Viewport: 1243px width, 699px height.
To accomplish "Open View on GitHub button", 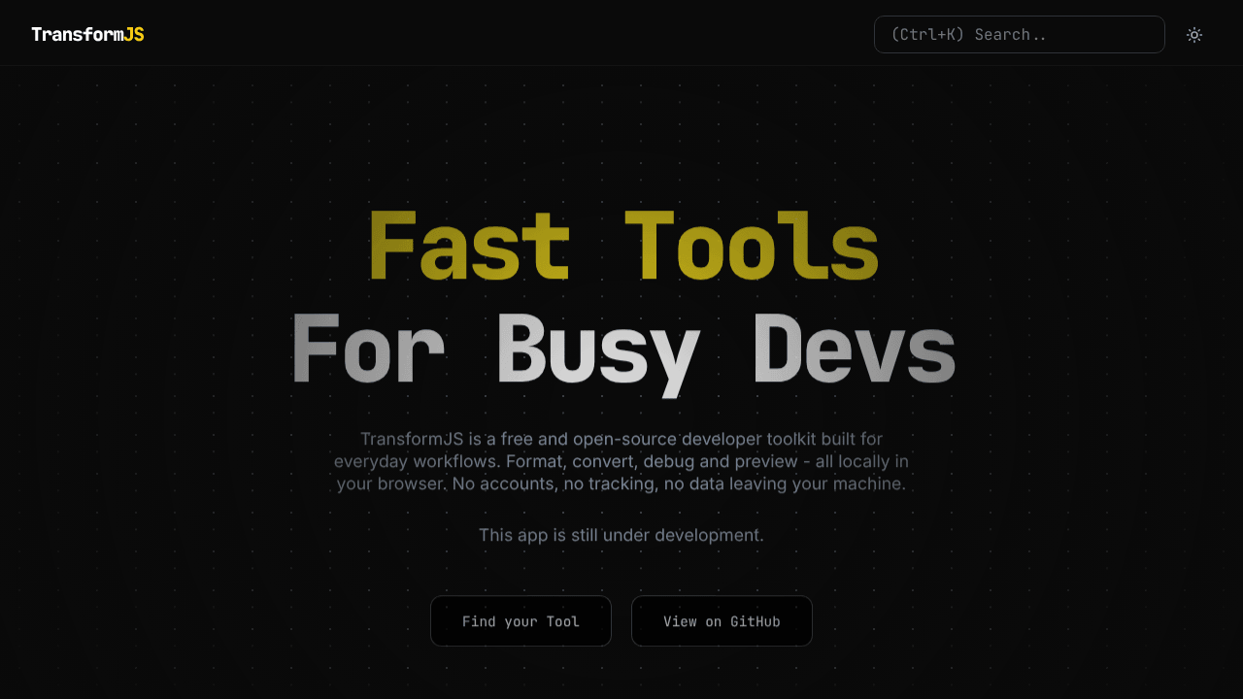I will coord(722,621).
